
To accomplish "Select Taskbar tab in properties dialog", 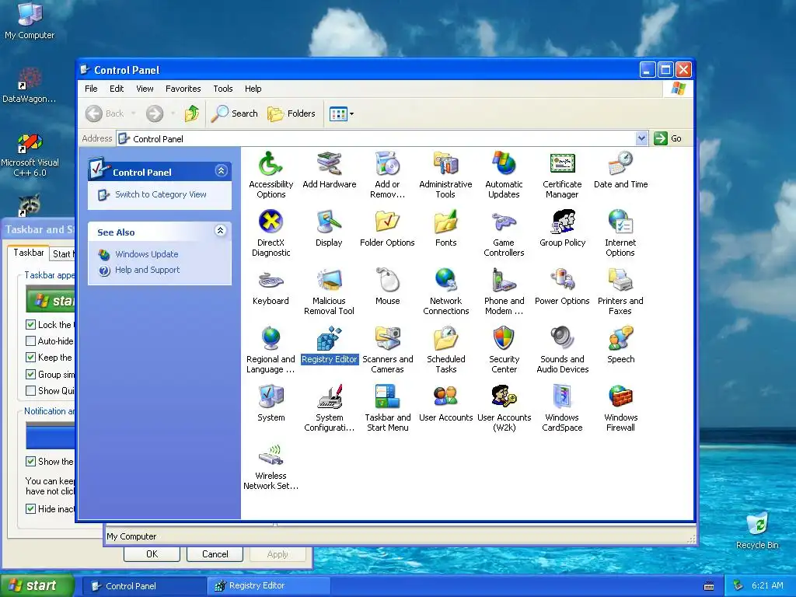I will [x=29, y=253].
